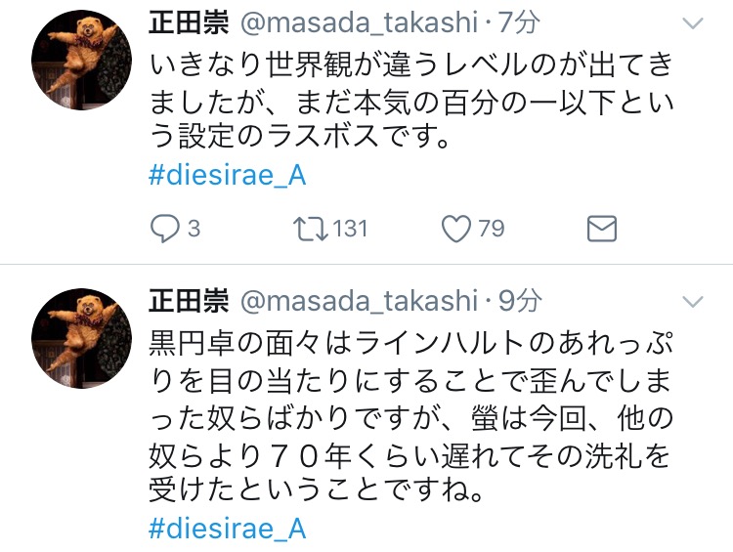This screenshot has width=733, height=552.
Task: Expand the 9分 tweet's chevron menu
Action: (692, 301)
